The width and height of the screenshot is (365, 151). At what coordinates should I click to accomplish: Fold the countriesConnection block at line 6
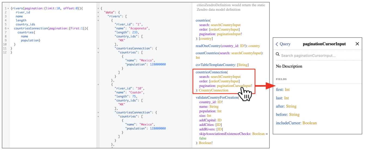(9, 28)
